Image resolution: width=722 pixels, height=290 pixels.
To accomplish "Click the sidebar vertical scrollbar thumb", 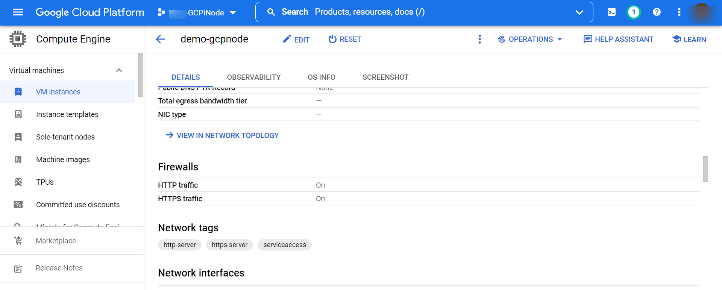I will coord(141,75).
